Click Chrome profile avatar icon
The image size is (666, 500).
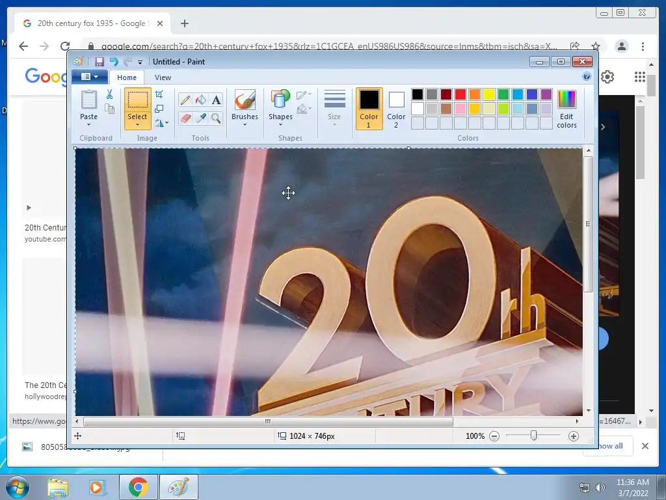(x=621, y=46)
